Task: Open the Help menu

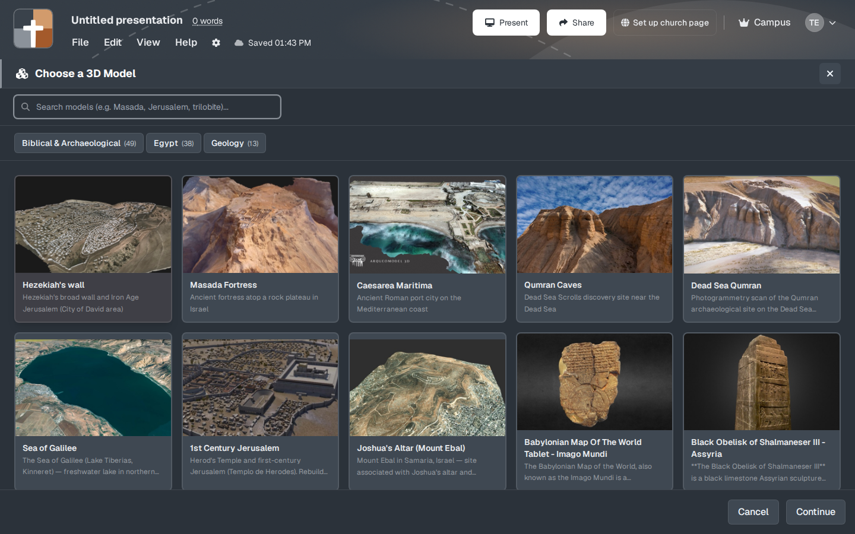Action: pos(186,42)
